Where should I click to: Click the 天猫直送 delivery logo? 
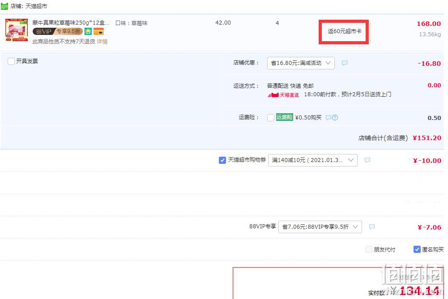point(283,95)
